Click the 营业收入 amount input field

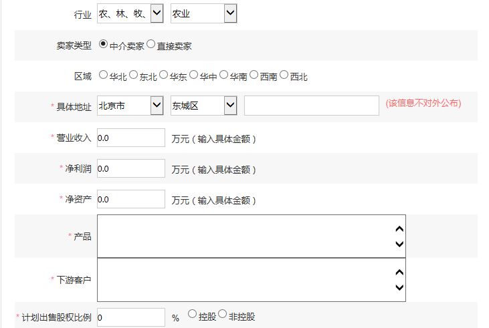coord(131,138)
